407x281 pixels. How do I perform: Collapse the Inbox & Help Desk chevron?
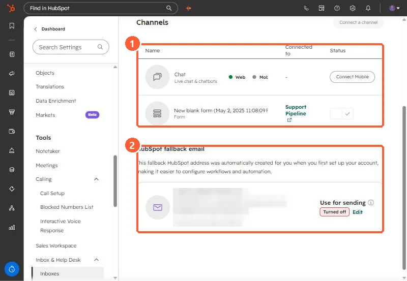click(96, 260)
